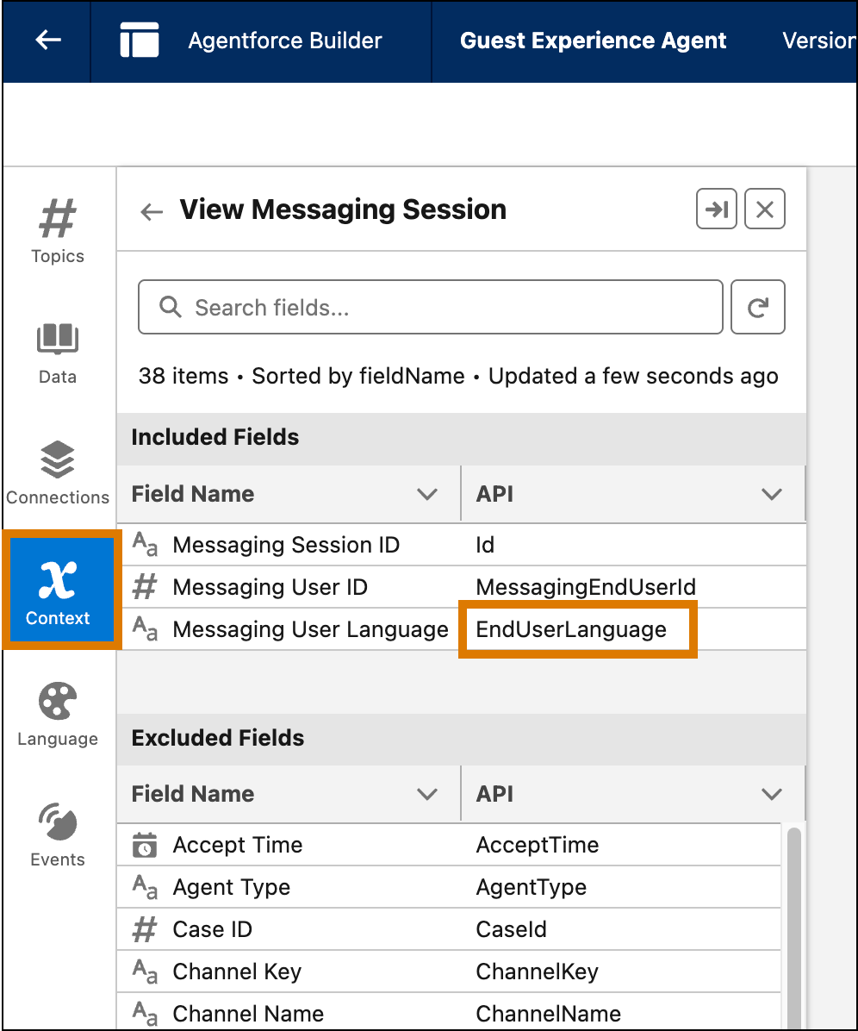Image resolution: width=858 pixels, height=1031 pixels.
Task: Click Agent Type text icon
Action: click(x=145, y=887)
